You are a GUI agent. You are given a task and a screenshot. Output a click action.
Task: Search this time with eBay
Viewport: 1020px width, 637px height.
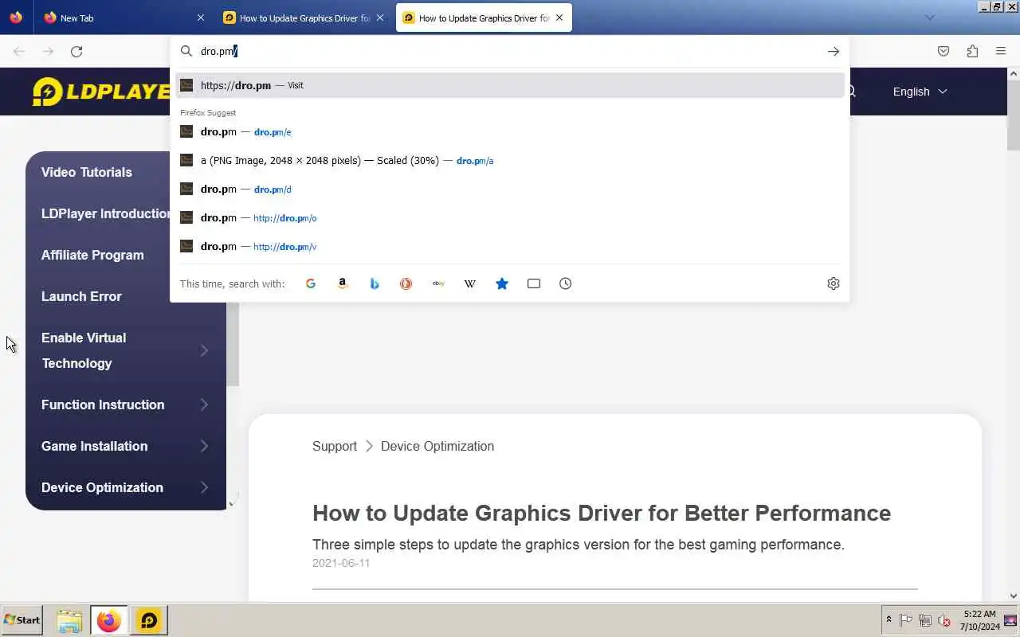point(438,283)
